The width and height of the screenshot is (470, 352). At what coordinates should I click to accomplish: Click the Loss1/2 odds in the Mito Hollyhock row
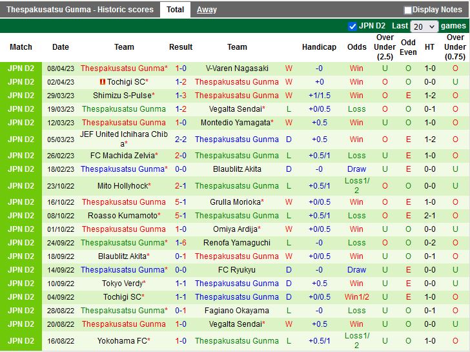tap(356, 185)
